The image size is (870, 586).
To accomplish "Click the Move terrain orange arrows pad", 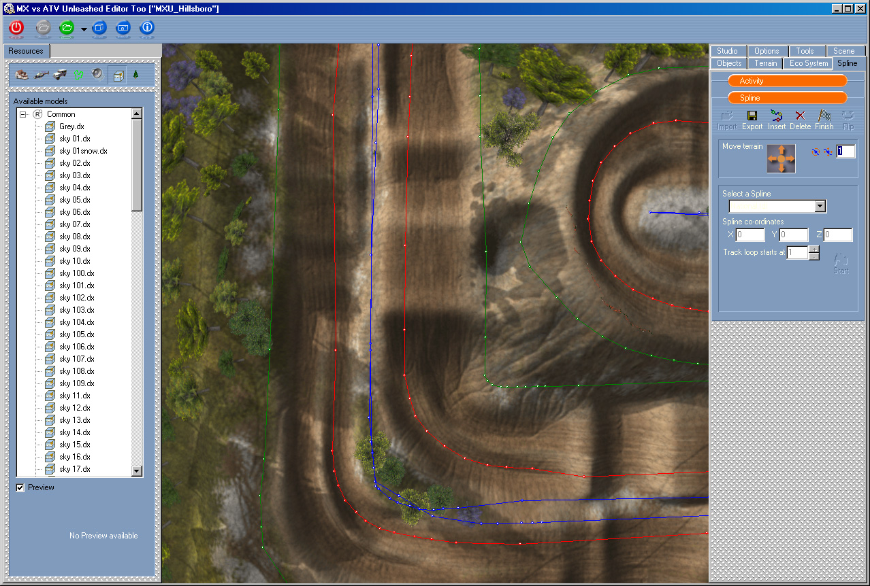I will coord(782,158).
